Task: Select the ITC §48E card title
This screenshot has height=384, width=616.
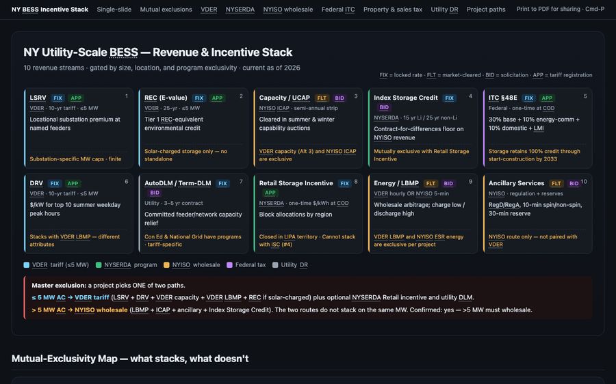Action: (503, 98)
